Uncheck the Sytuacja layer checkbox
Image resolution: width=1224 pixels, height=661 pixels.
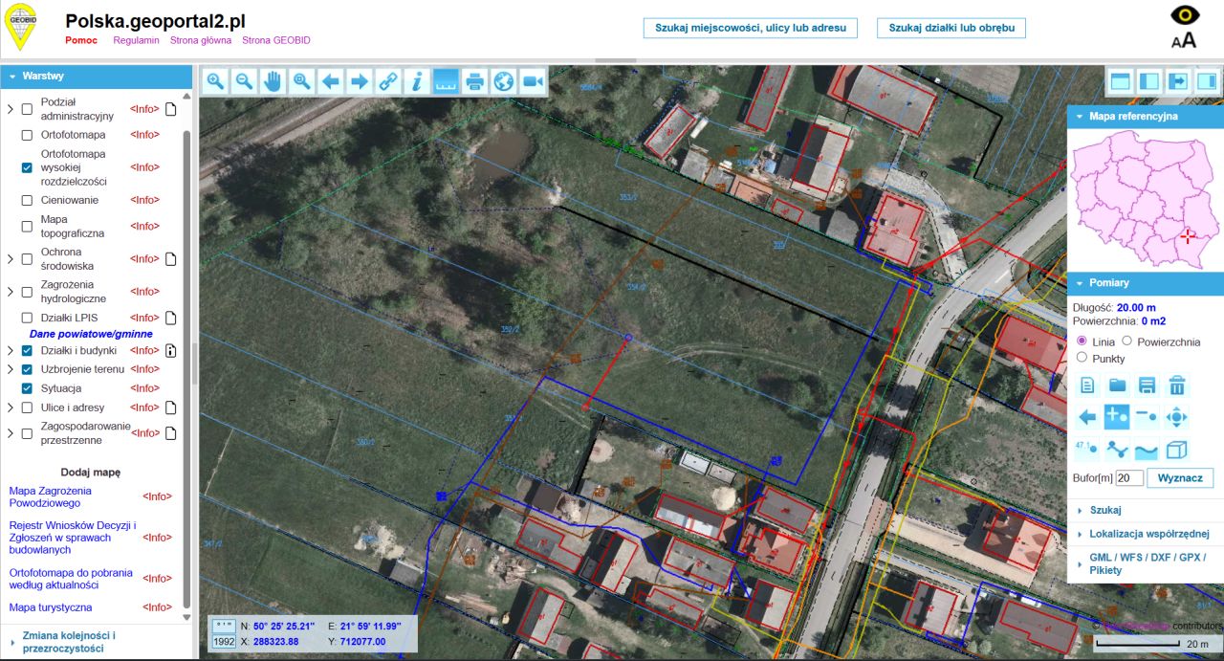coord(27,388)
